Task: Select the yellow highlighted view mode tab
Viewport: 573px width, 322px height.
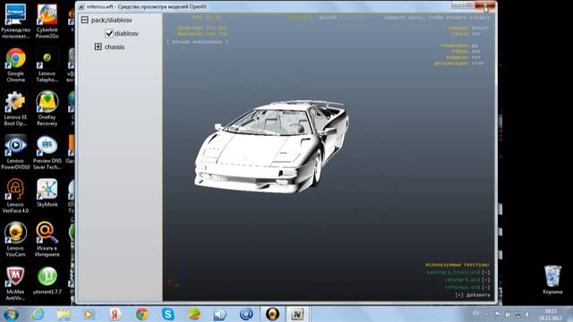Action: (301, 17)
